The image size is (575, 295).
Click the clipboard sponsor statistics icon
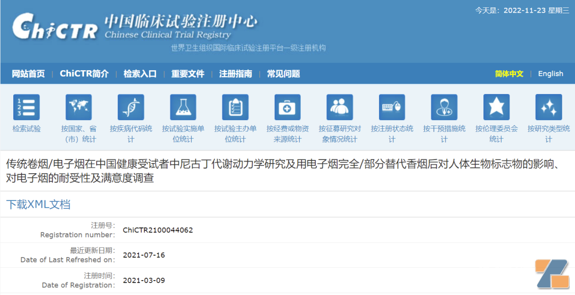235,107
